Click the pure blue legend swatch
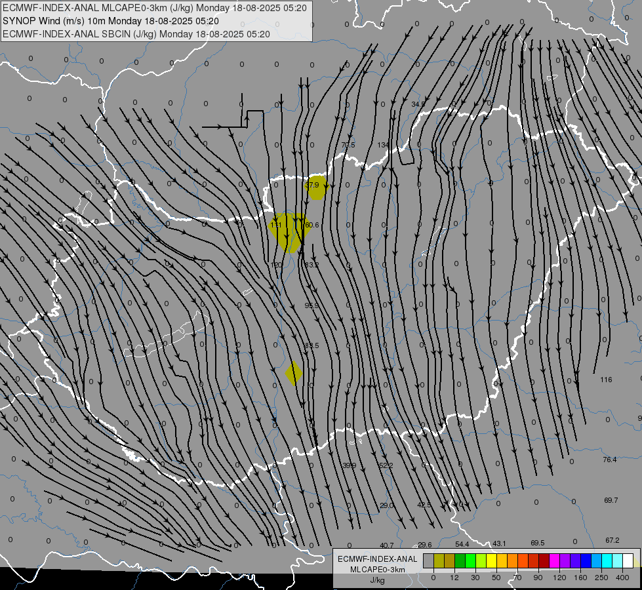 point(586,560)
